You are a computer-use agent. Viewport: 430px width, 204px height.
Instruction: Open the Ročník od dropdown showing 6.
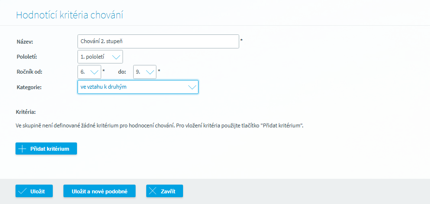[x=90, y=72]
